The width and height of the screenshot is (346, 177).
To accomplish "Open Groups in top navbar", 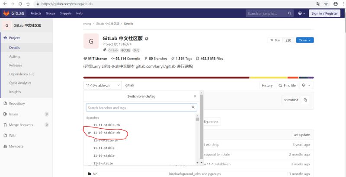I will (51, 13).
